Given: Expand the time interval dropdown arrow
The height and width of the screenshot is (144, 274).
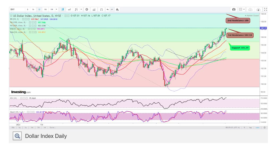Looking at the screenshot, I should coord(57,9).
